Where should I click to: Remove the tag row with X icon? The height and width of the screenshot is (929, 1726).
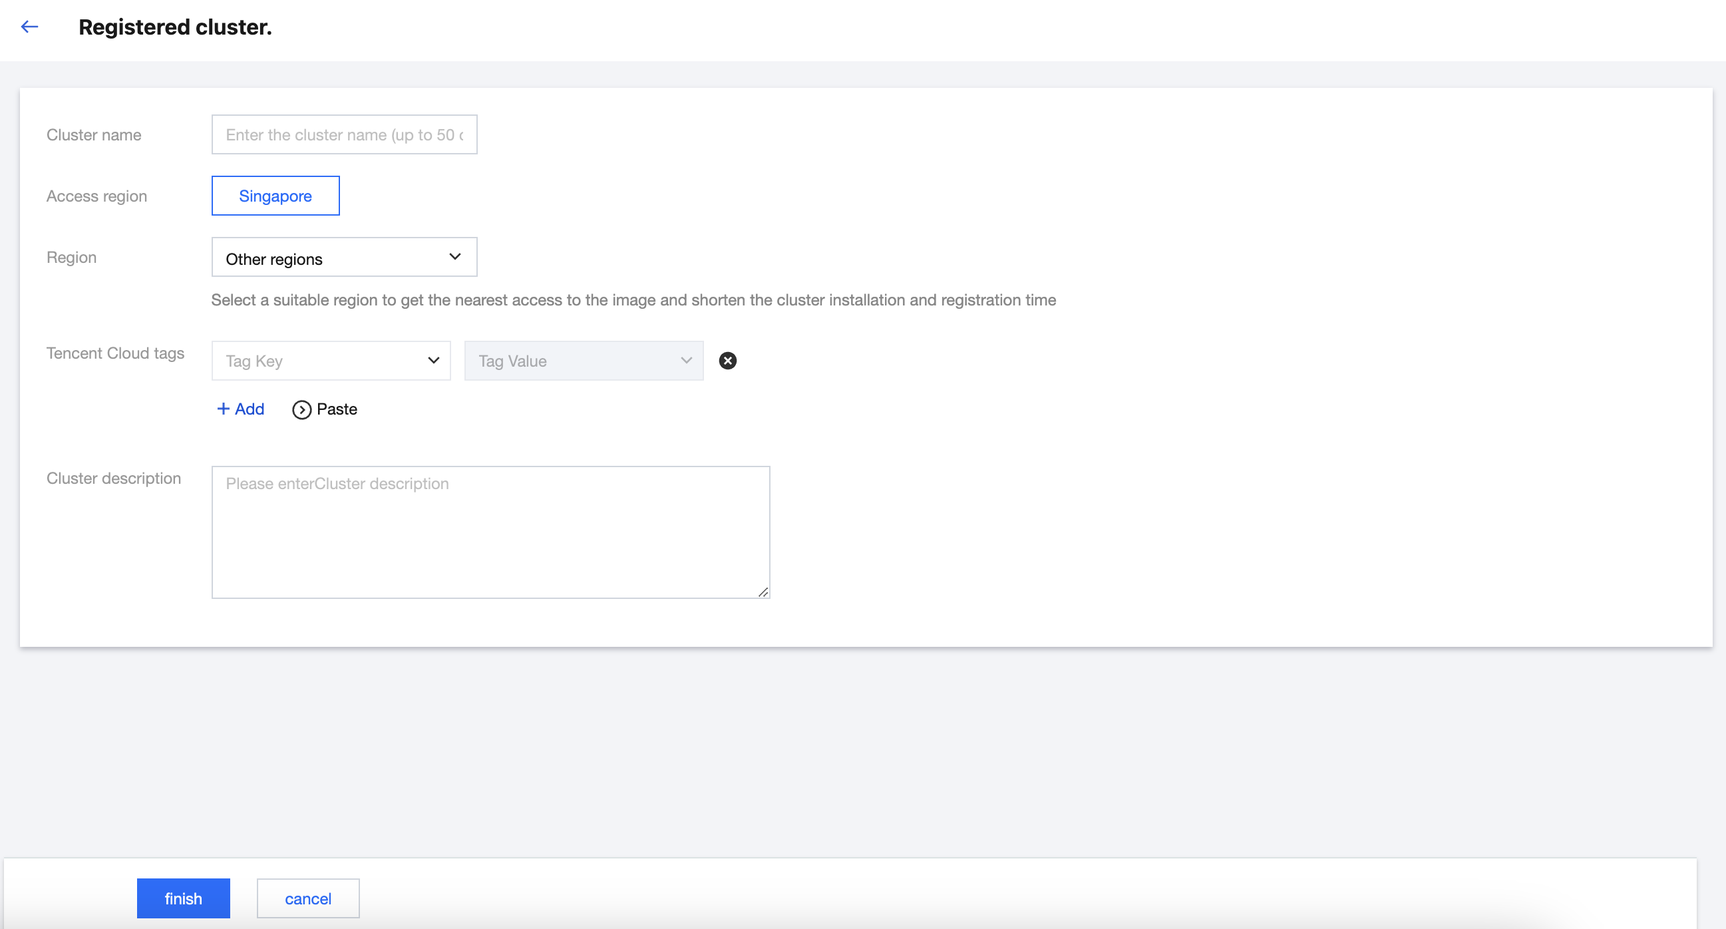coord(728,361)
